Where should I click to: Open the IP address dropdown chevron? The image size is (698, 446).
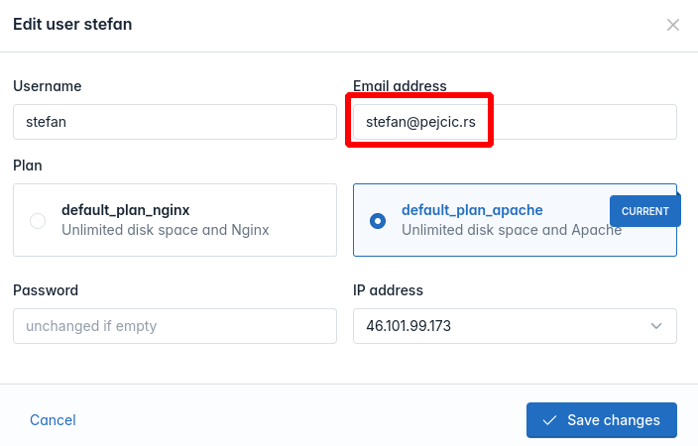(656, 326)
